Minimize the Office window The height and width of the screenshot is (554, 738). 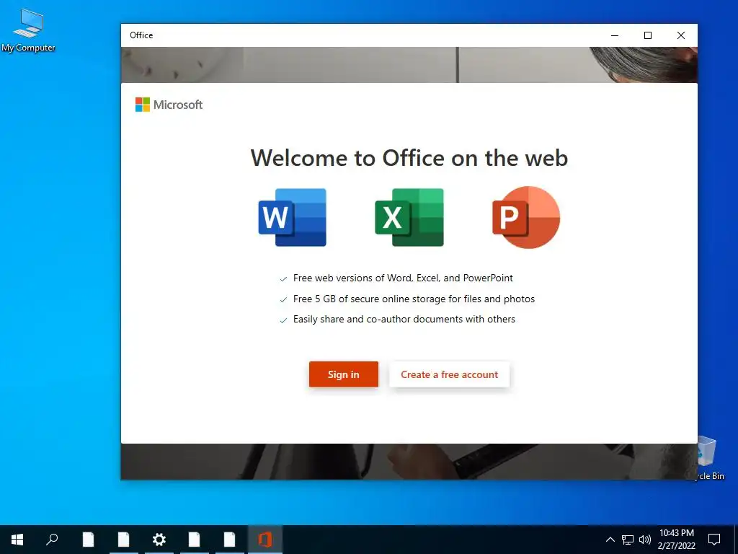[615, 35]
